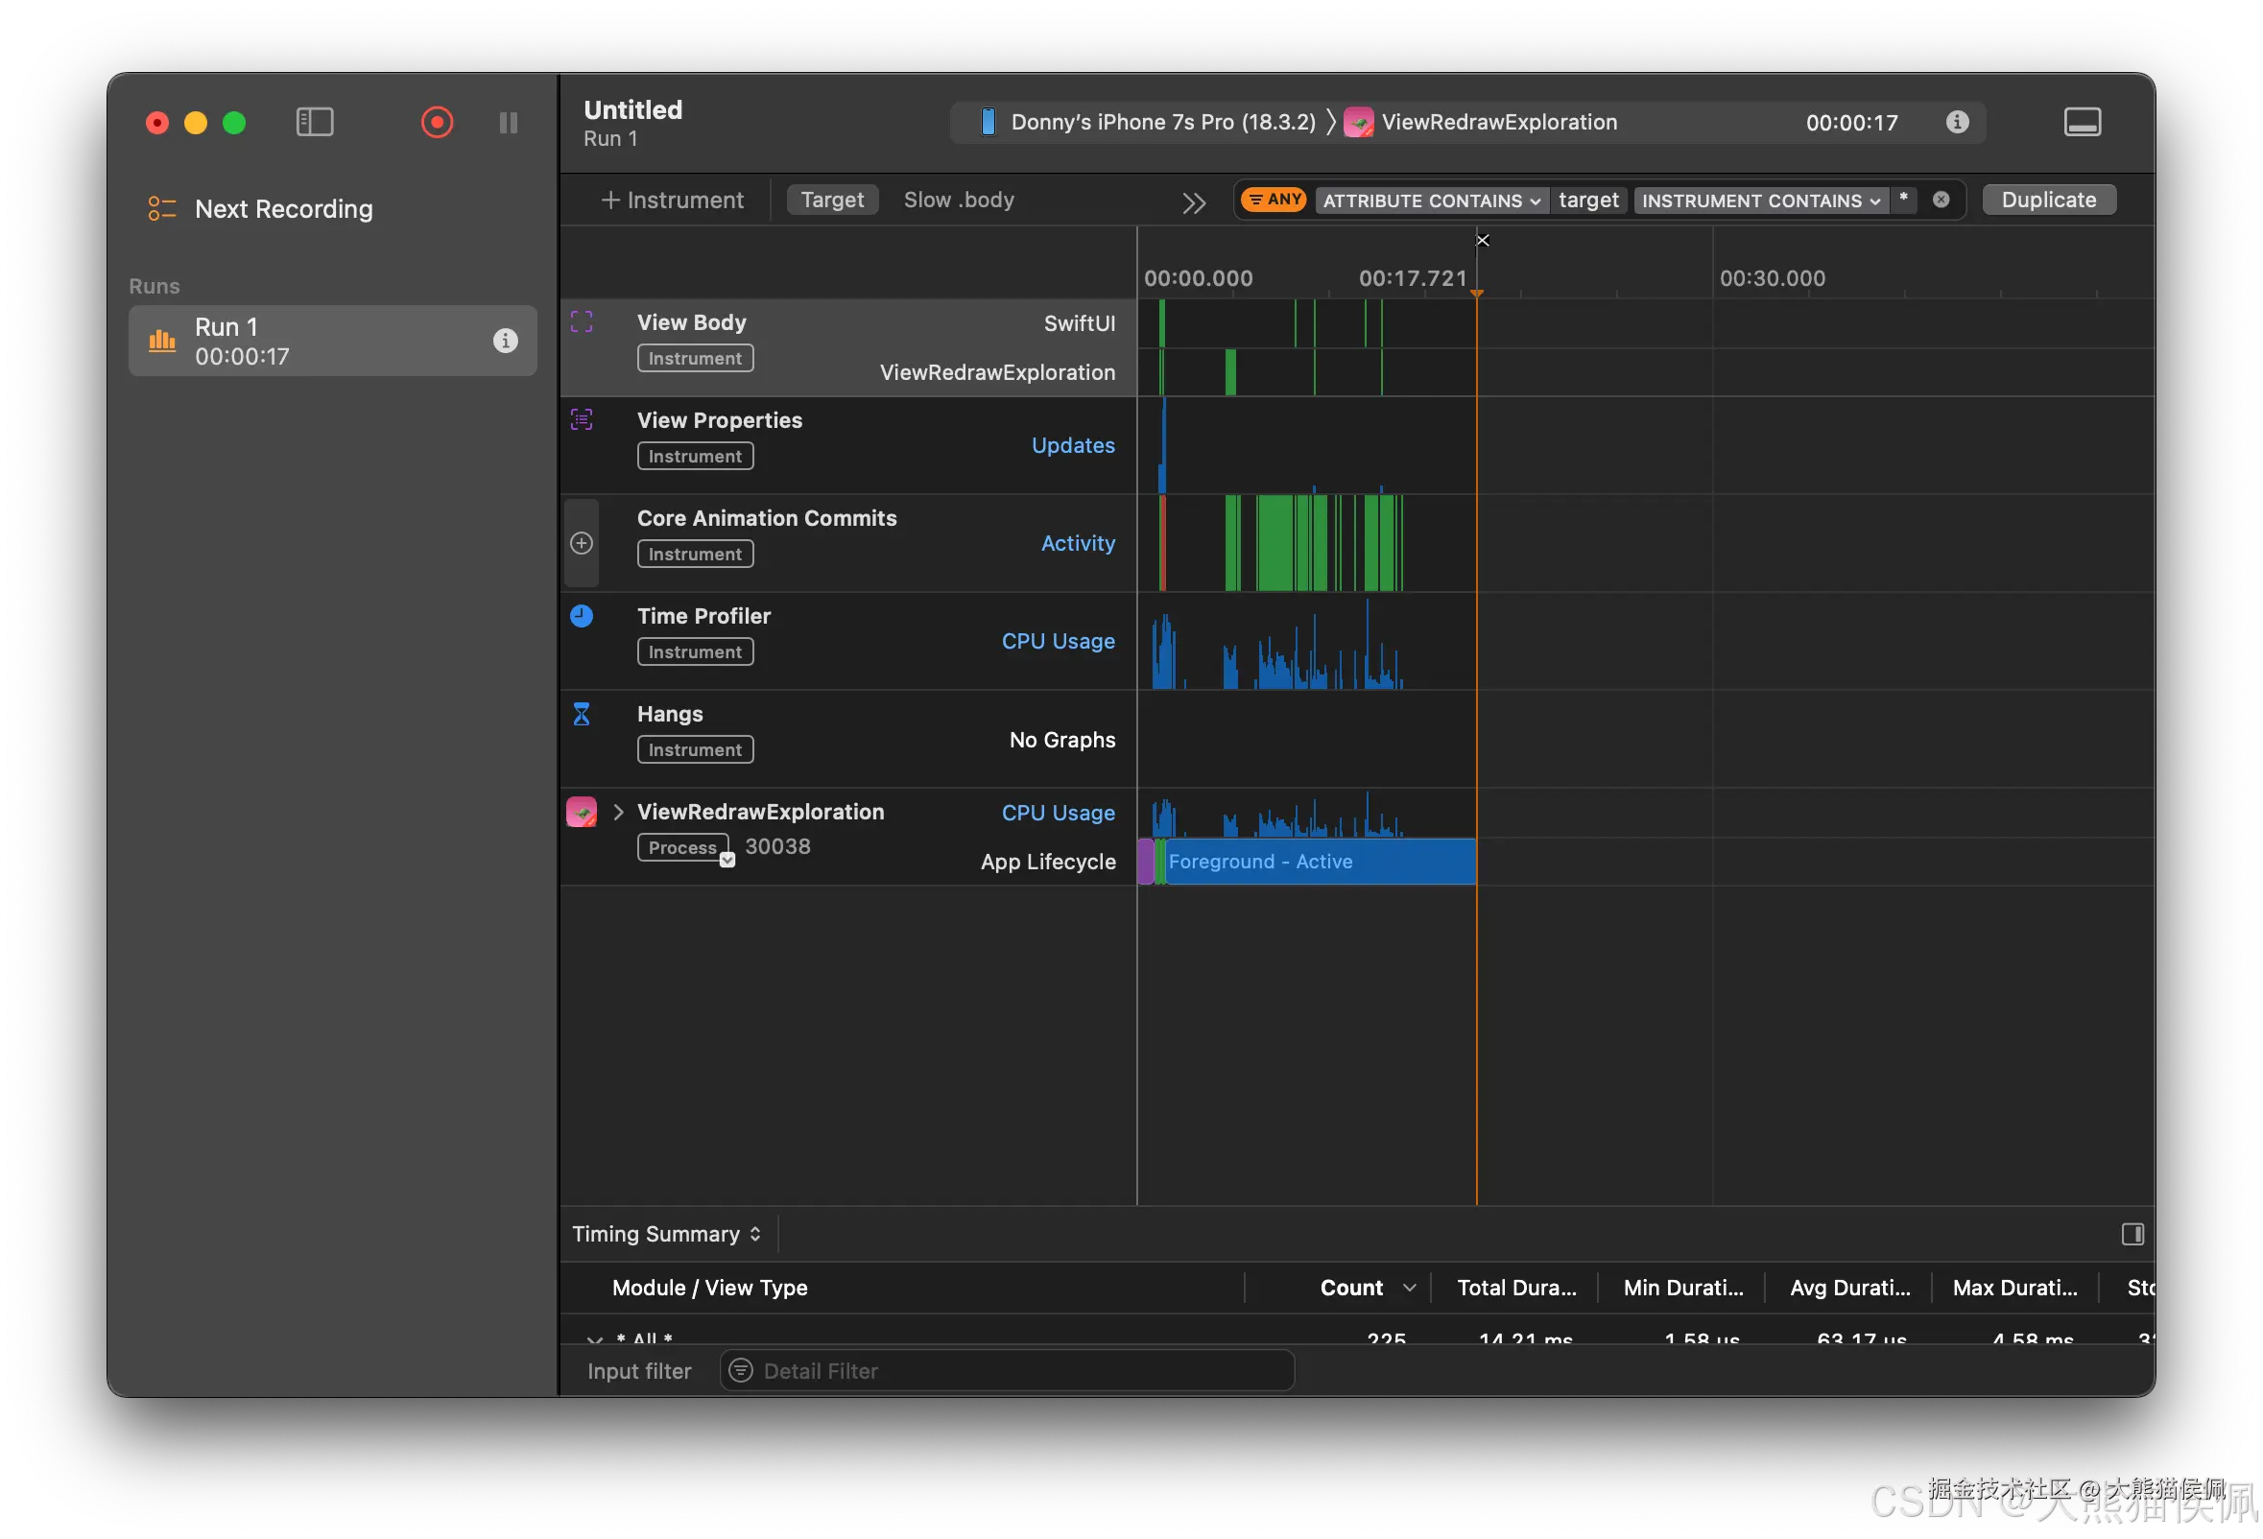2263x1539 pixels.
Task: Select the Slow .body filter tab
Action: 958,200
